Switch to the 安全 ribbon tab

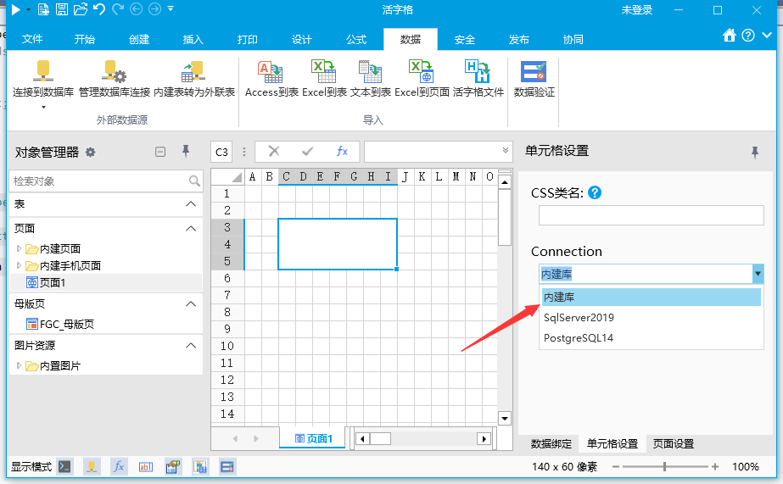pos(464,39)
